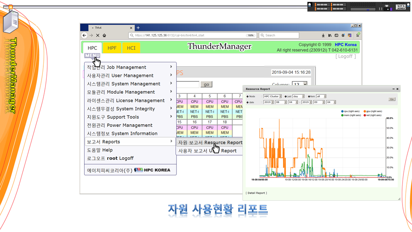Open the Node HPC Cluster dropdown

point(272,96)
